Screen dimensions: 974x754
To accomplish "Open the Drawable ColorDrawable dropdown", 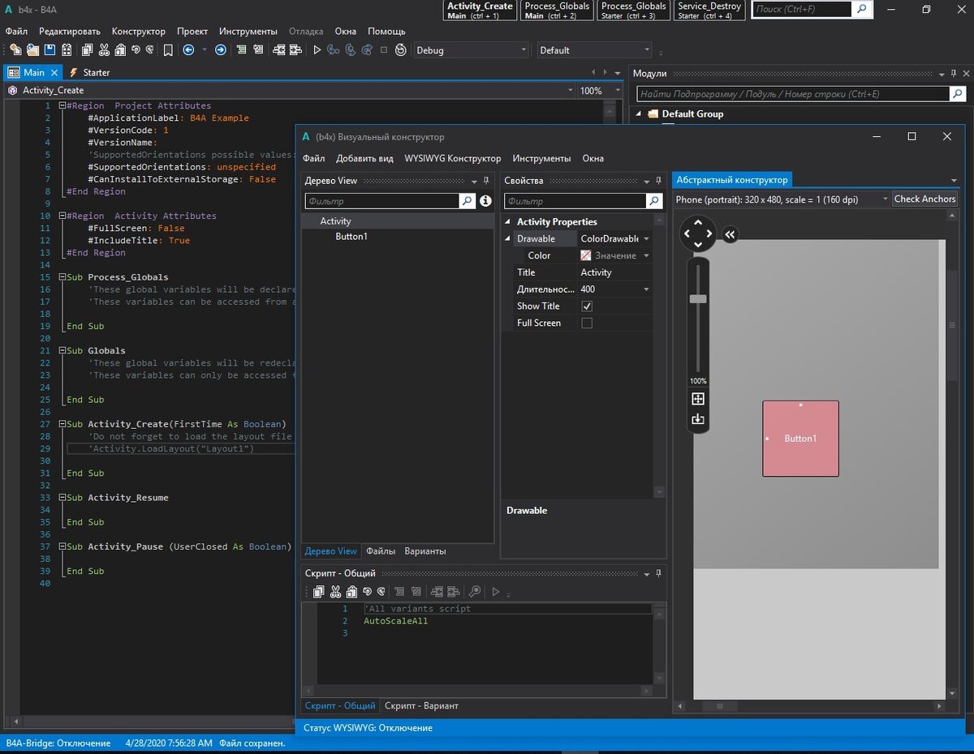I will pos(646,239).
